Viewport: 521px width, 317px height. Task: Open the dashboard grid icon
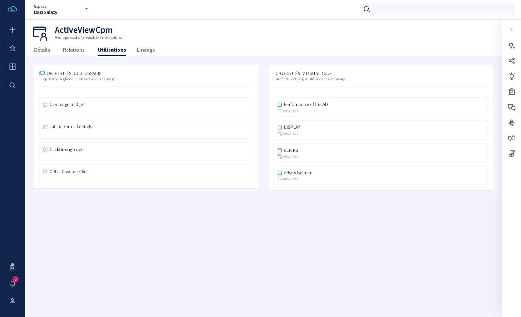point(12,67)
